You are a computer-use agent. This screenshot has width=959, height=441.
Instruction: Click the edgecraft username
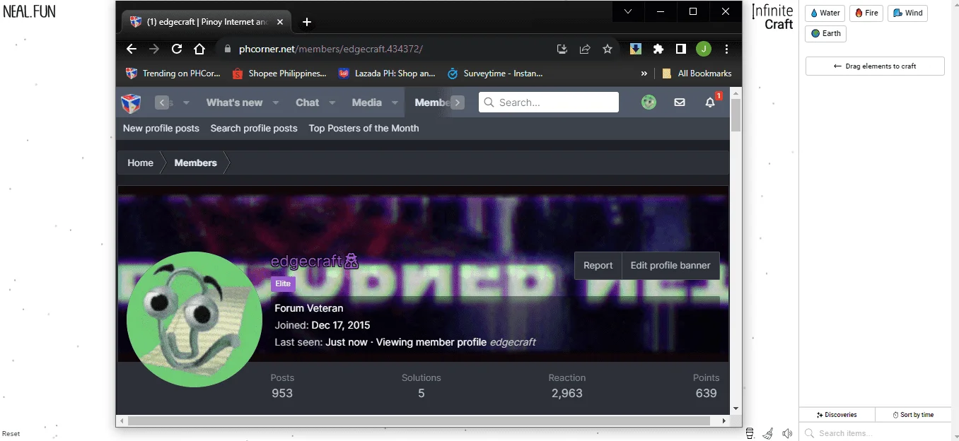coord(306,261)
